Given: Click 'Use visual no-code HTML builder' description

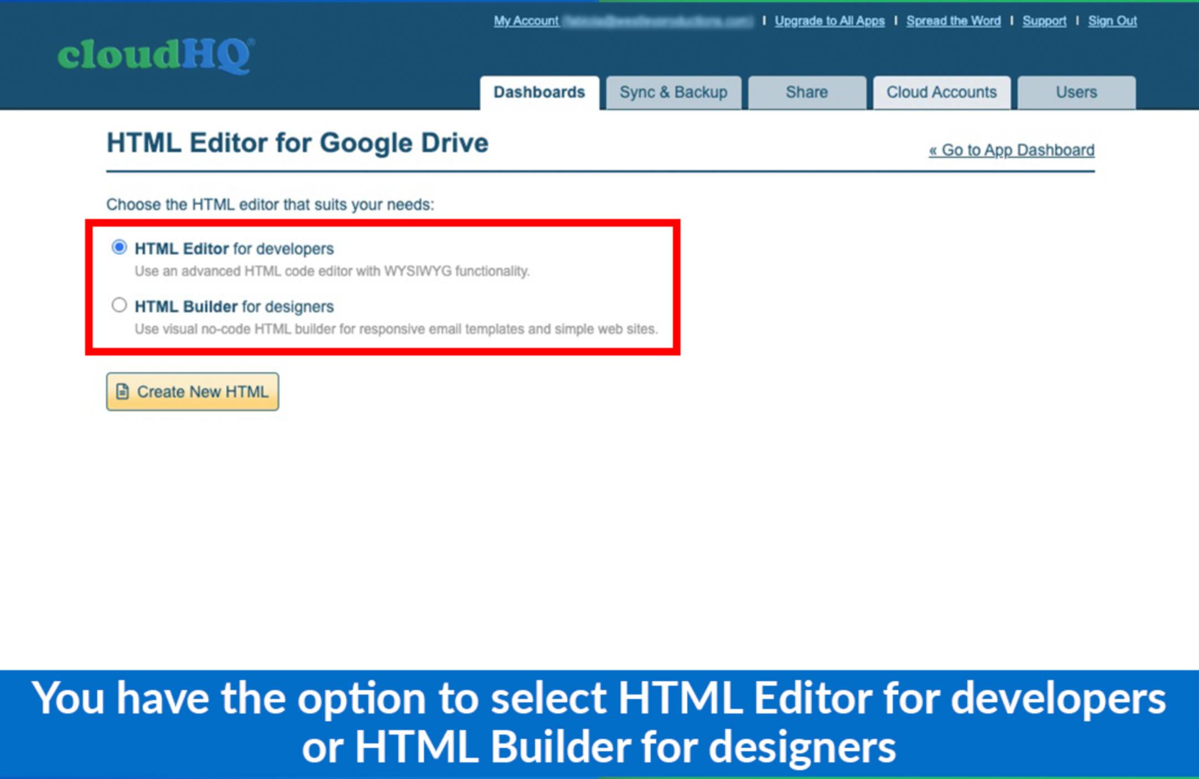Looking at the screenshot, I should tap(396, 329).
